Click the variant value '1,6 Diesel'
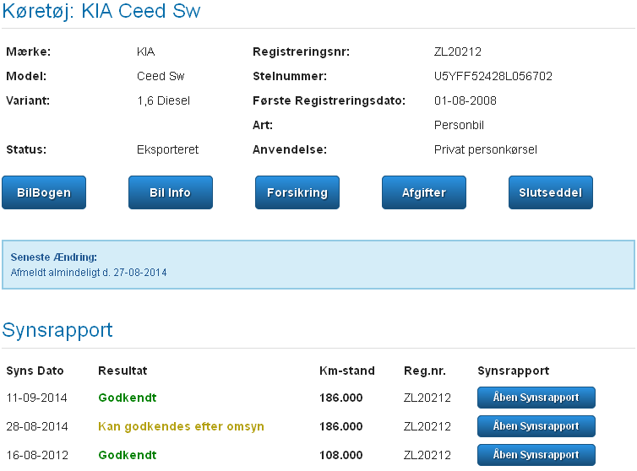The height and width of the screenshot is (471, 637). click(164, 100)
